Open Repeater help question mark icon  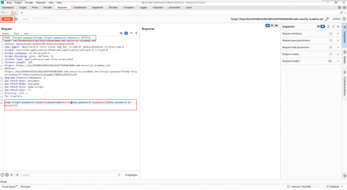pyautogui.click(x=344, y=19)
